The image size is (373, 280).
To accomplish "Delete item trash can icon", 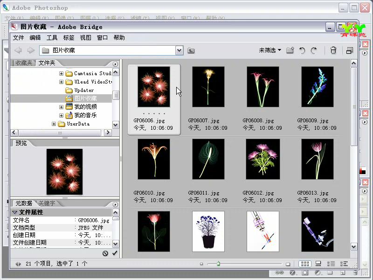I will click(333, 50).
